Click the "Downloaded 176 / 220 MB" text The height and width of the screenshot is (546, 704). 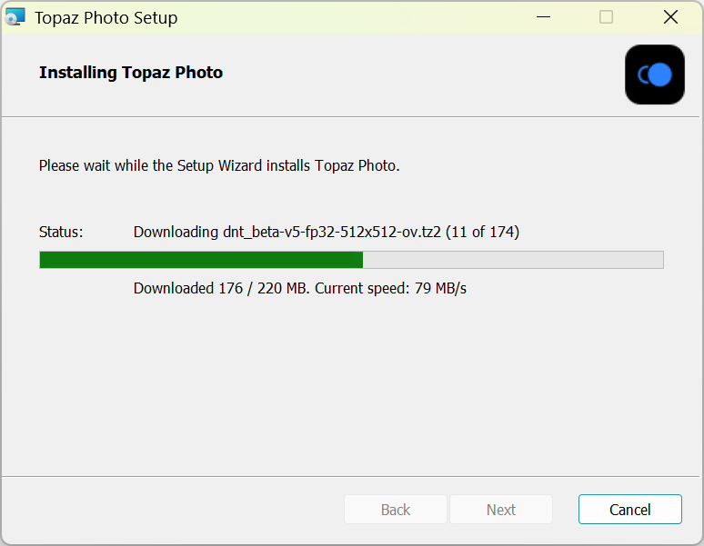pos(222,289)
